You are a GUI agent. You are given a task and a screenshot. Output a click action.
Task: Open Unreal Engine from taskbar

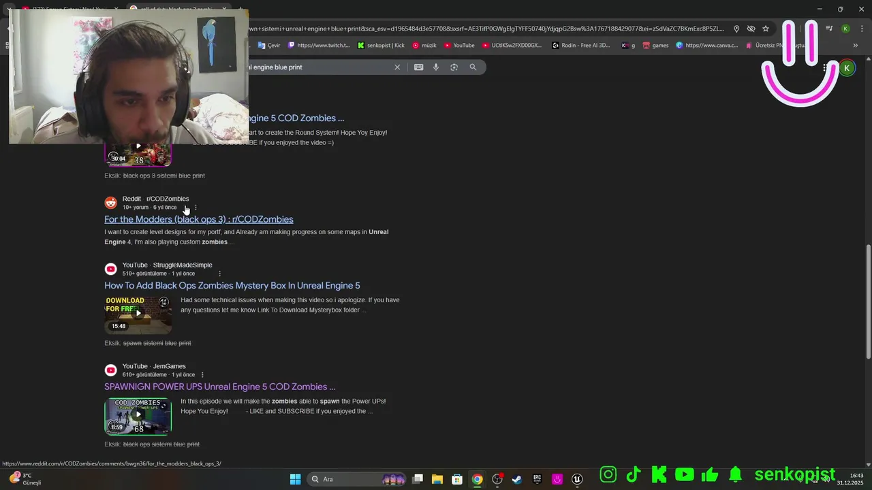577,479
